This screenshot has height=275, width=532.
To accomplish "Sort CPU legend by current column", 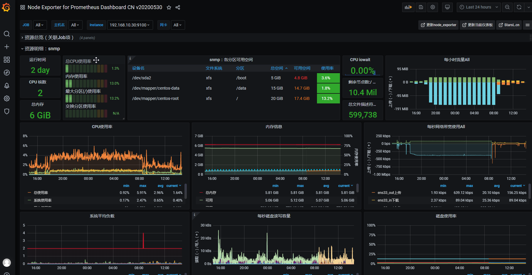I will [174, 186].
